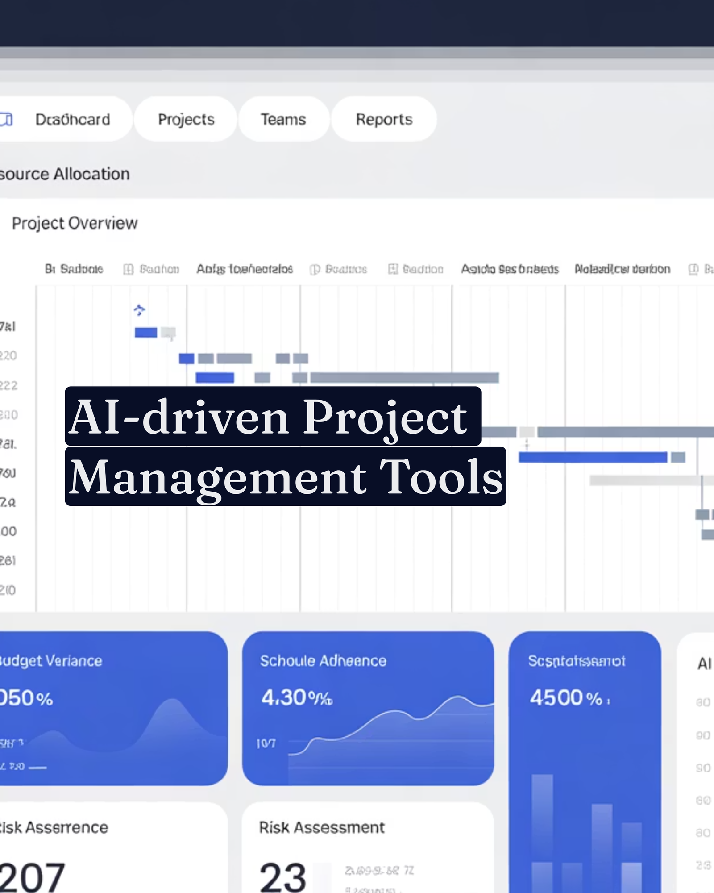Click the dashboard icon in the navigation bar
The height and width of the screenshot is (893, 714).
(x=6, y=119)
